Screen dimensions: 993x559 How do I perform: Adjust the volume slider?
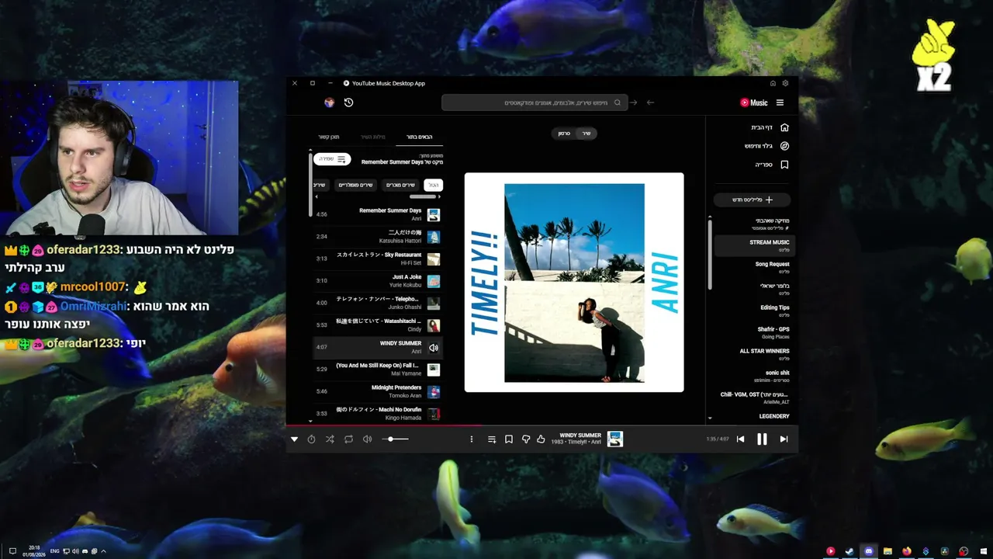(395, 439)
